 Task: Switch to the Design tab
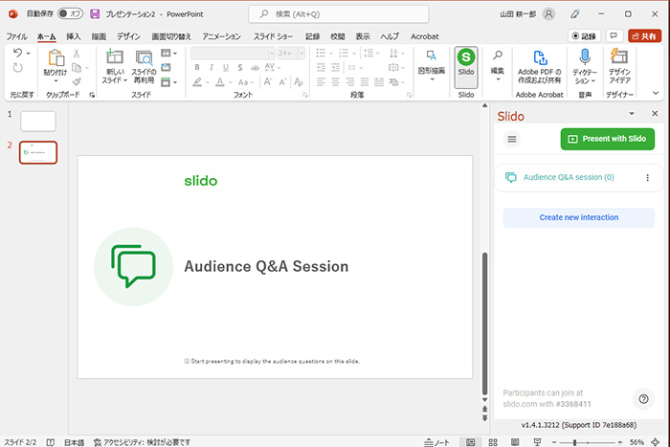coord(128,36)
